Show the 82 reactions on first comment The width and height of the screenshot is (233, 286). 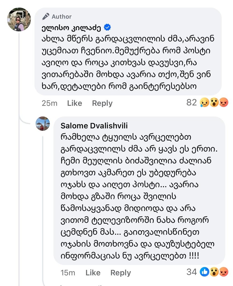click(191, 103)
